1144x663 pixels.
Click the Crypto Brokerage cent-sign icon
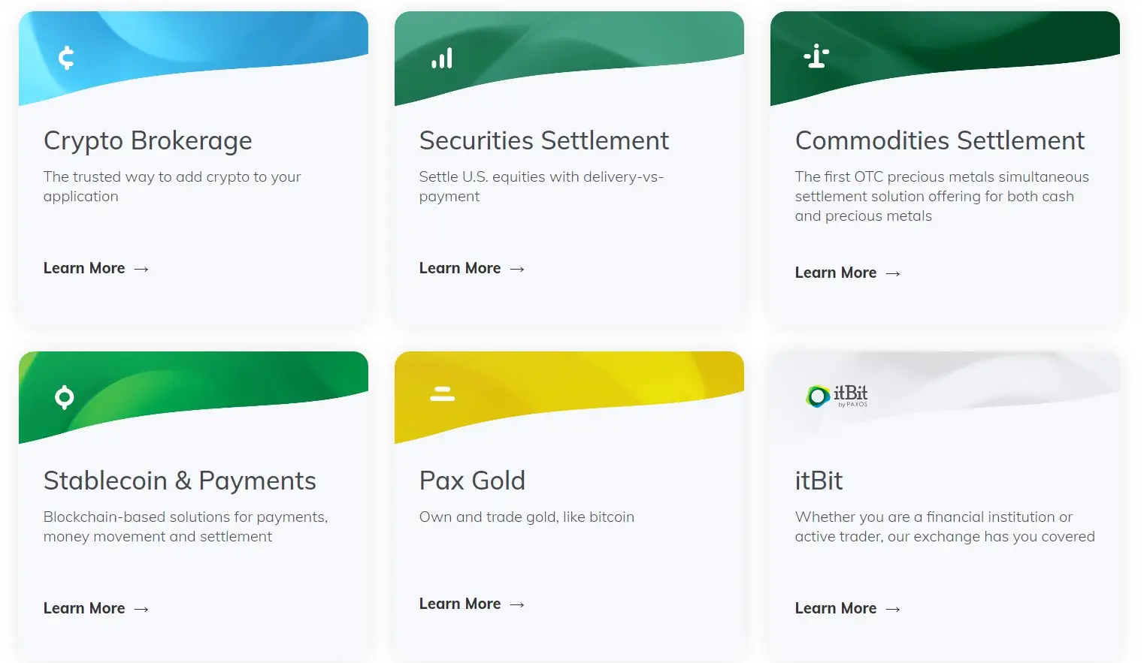point(66,58)
